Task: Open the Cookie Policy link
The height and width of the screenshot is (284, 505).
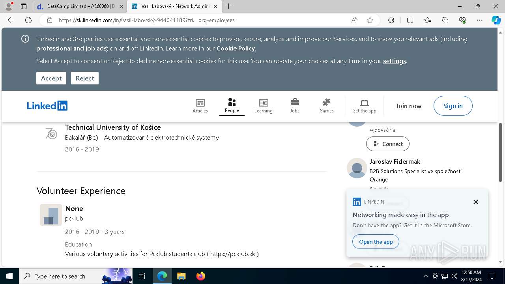Action: [x=236, y=48]
